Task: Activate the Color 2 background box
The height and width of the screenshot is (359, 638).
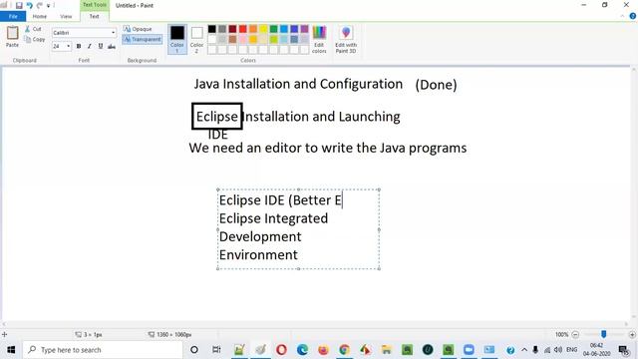Action: tap(196, 39)
